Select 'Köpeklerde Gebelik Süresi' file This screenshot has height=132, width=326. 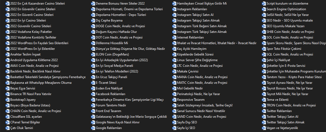(195, 54)
